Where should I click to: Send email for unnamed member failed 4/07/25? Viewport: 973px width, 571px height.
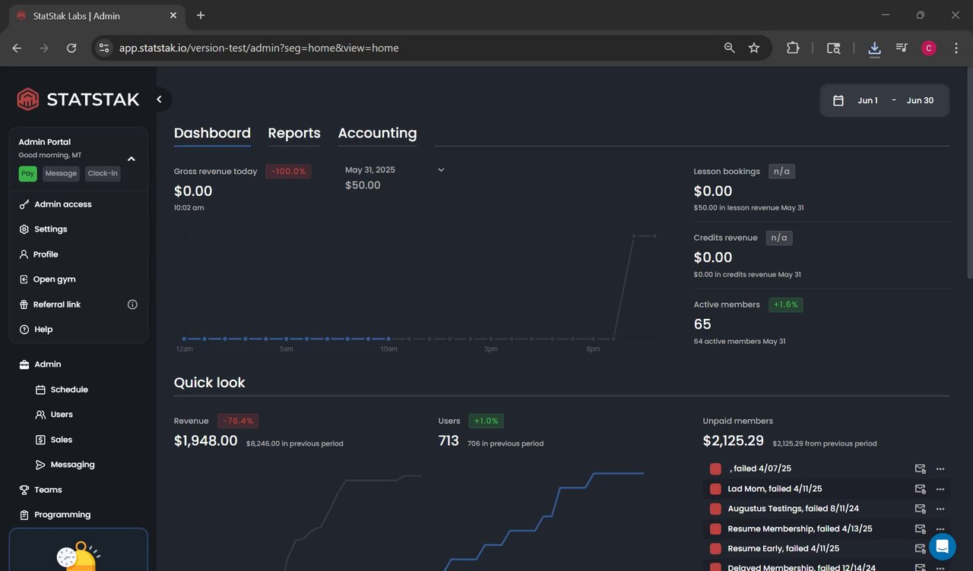click(x=920, y=468)
